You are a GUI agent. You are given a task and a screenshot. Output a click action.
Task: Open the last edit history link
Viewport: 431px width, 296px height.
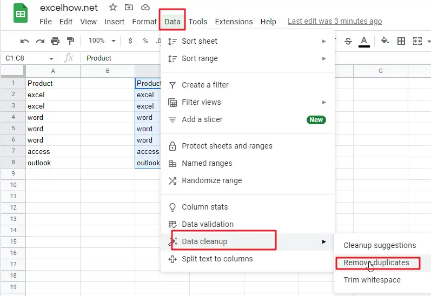(x=335, y=21)
